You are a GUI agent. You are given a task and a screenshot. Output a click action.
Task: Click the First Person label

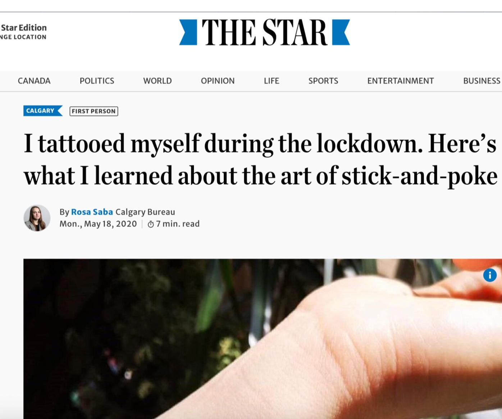tap(93, 111)
